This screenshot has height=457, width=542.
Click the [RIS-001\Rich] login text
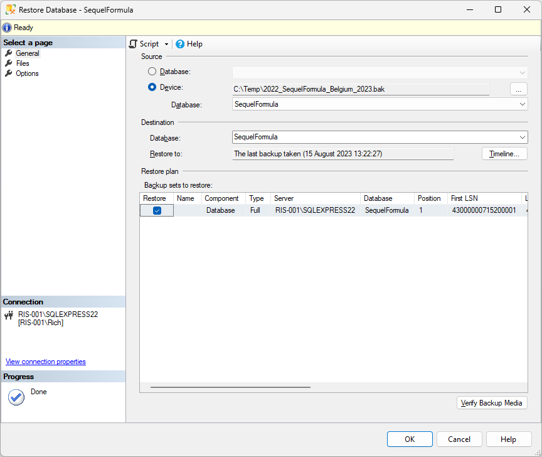pos(41,323)
